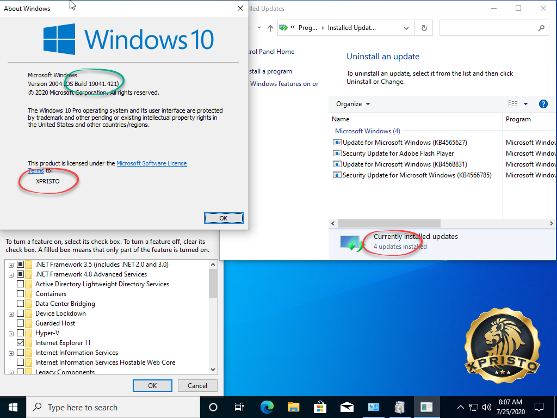The height and width of the screenshot is (418, 557).
Task: Click the updates list scroll right arrow
Action: tap(552, 223)
